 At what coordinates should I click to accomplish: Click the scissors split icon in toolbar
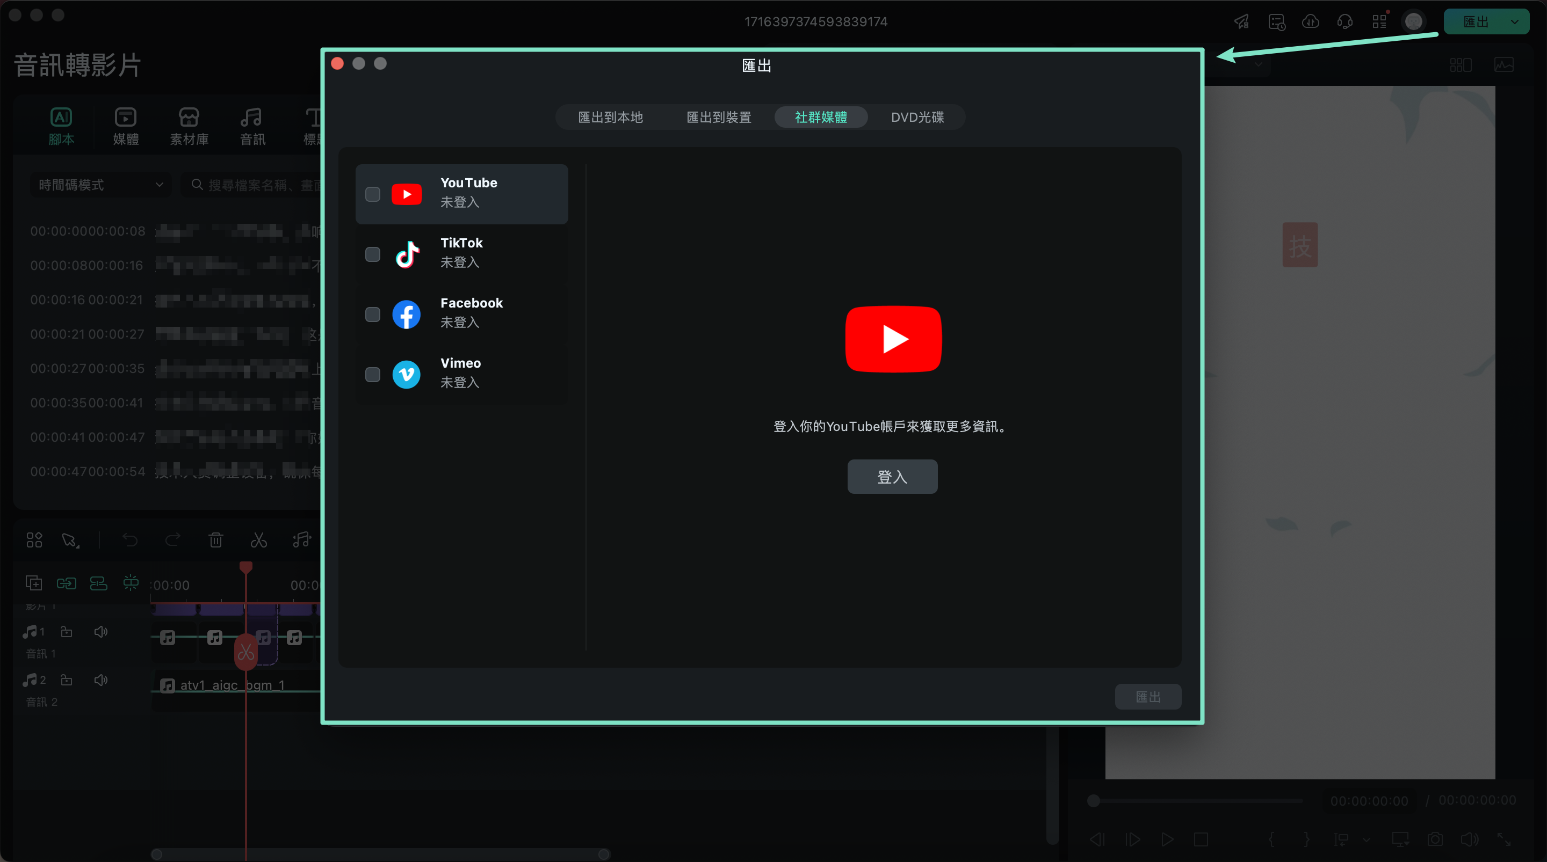pyautogui.click(x=258, y=539)
